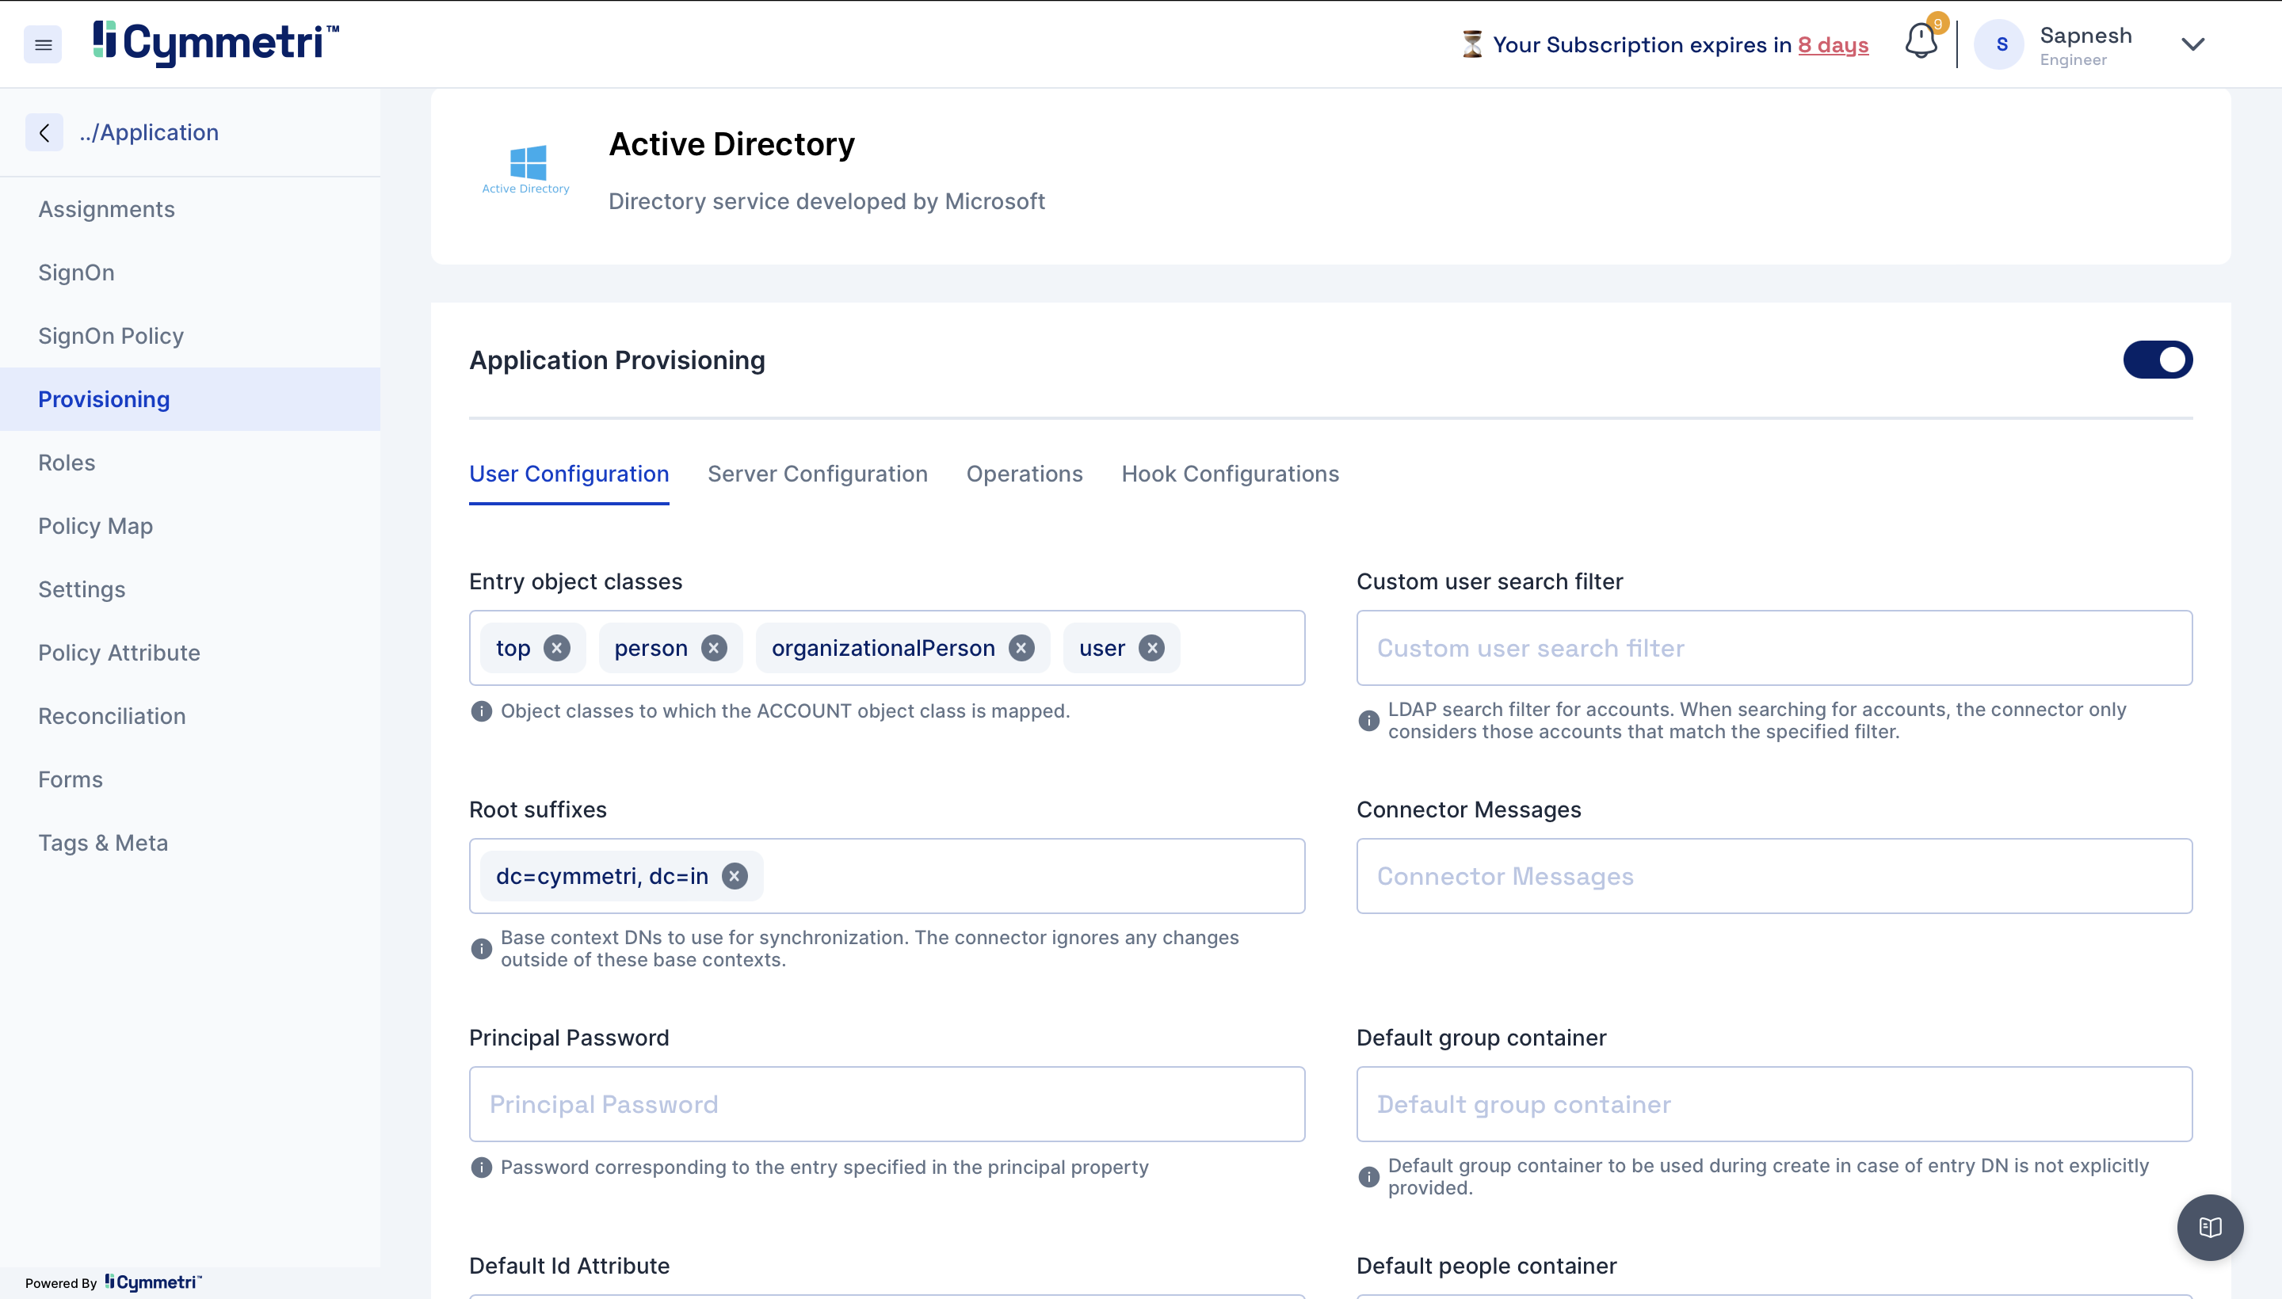The width and height of the screenshot is (2282, 1299).
Task: Remove the 'person' object class tag
Action: pos(714,648)
